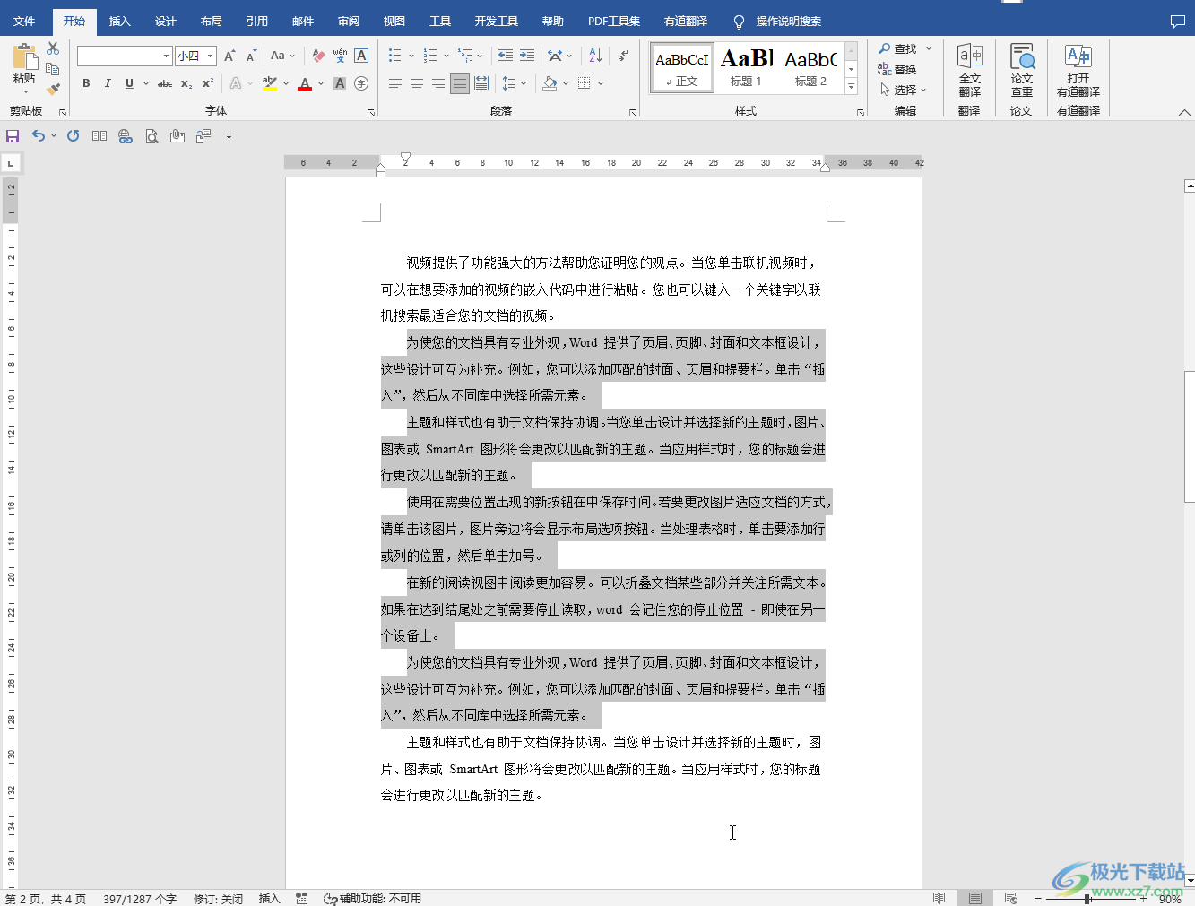Click the Save icon in quick access toolbar

point(13,136)
